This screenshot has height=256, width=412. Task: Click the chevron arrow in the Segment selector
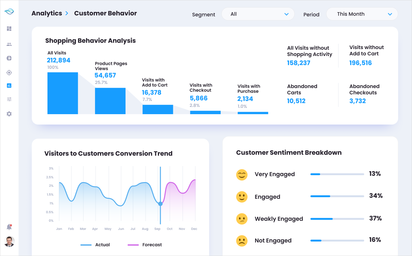point(286,14)
